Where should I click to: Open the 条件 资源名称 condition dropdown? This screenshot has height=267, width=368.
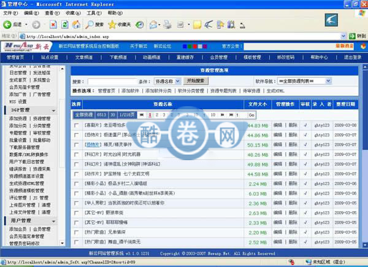(167, 81)
